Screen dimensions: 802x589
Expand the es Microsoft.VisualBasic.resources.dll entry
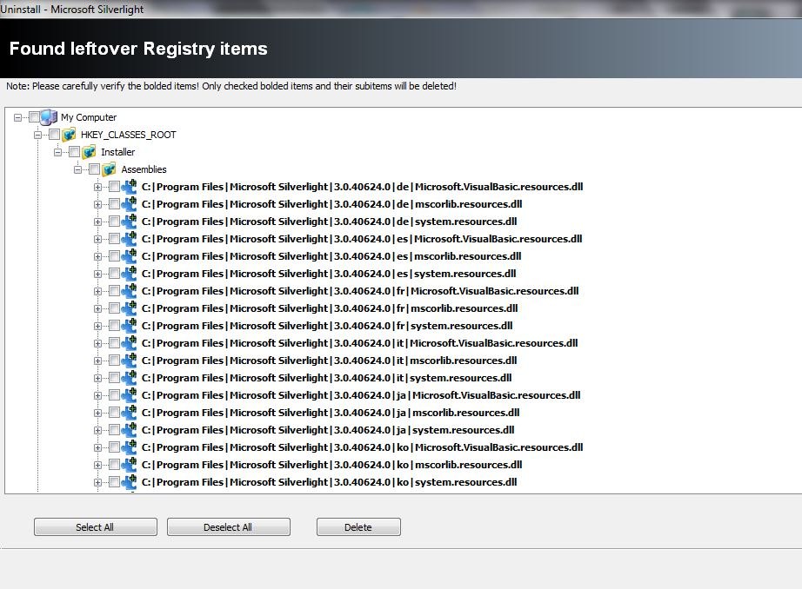97,239
